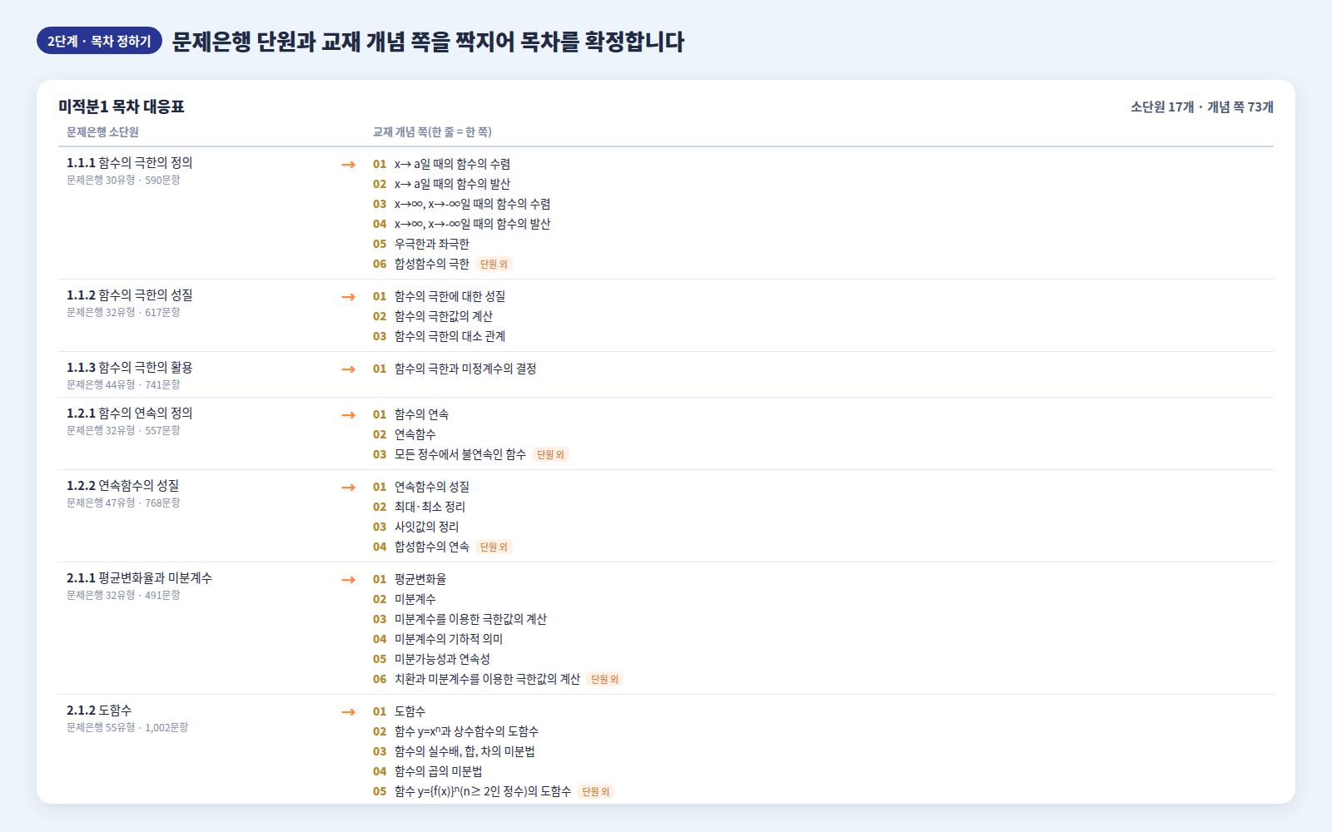This screenshot has width=1332, height=832.
Task: Select unit '2.1.2 도함수'
Action: pyautogui.click(x=99, y=711)
